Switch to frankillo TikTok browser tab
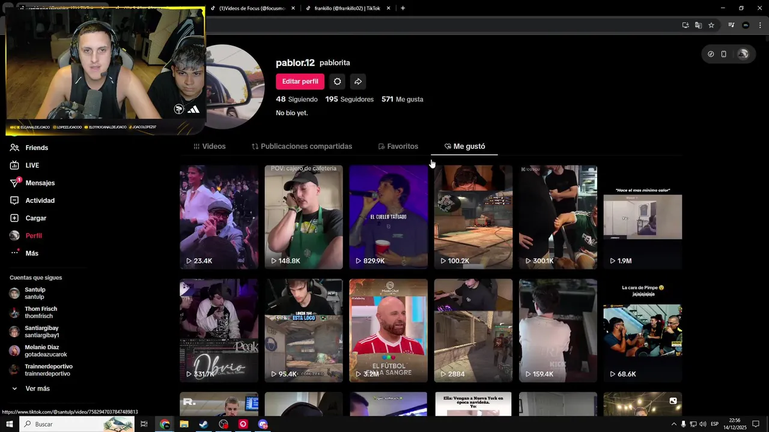 click(348, 8)
